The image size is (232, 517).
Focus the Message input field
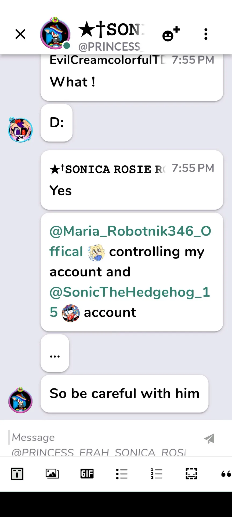[102, 438]
